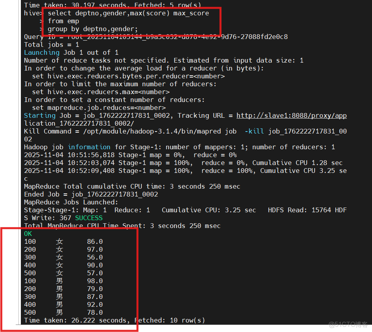
Task: Click the 'group by deptno,gender;' line
Action: pyautogui.click(x=93, y=29)
